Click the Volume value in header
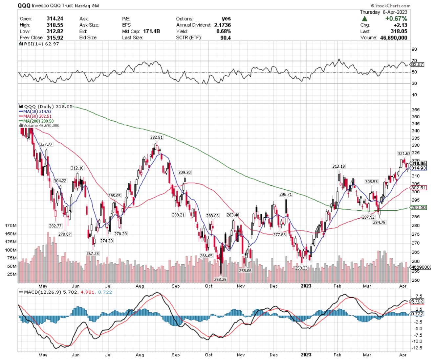Viewport: 436px width, 359px height. pyautogui.click(x=393, y=37)
